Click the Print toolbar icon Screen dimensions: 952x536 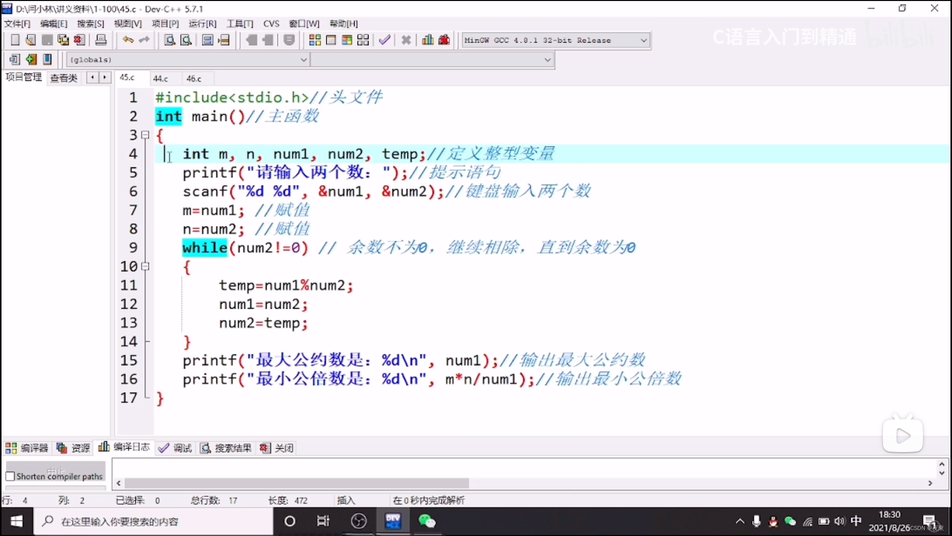click(101, 40)
